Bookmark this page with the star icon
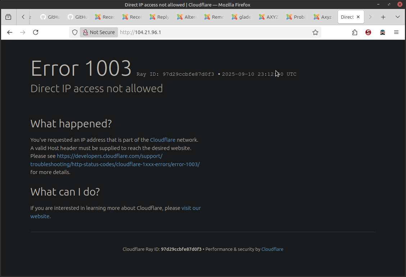 tap(315, 32)
